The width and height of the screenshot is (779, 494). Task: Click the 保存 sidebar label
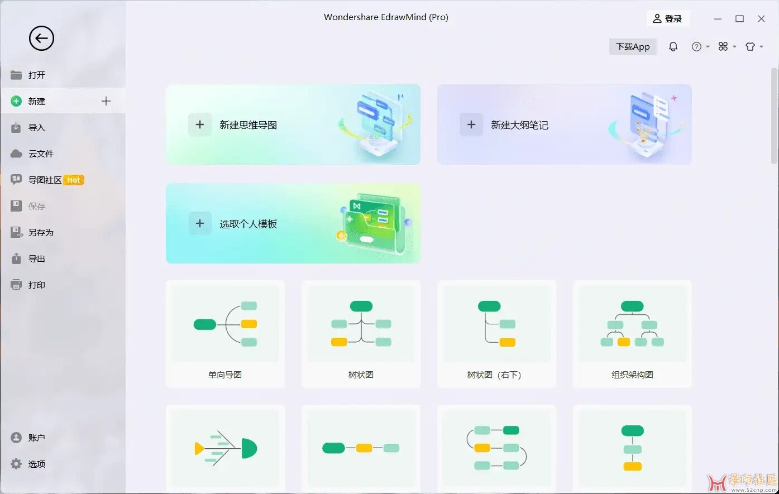[37, 206]
